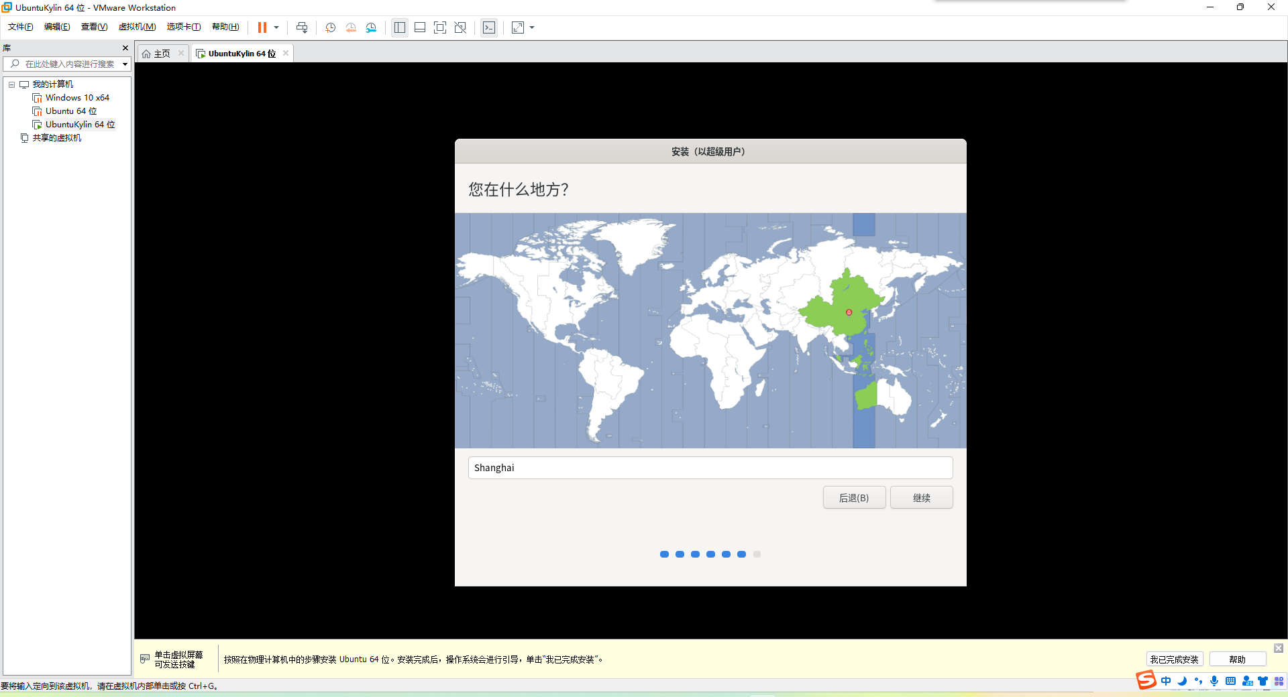This screenshot has width=1288, height=697.
Task: Open the library search filter dropdown arrow
Action: (125, 64)
